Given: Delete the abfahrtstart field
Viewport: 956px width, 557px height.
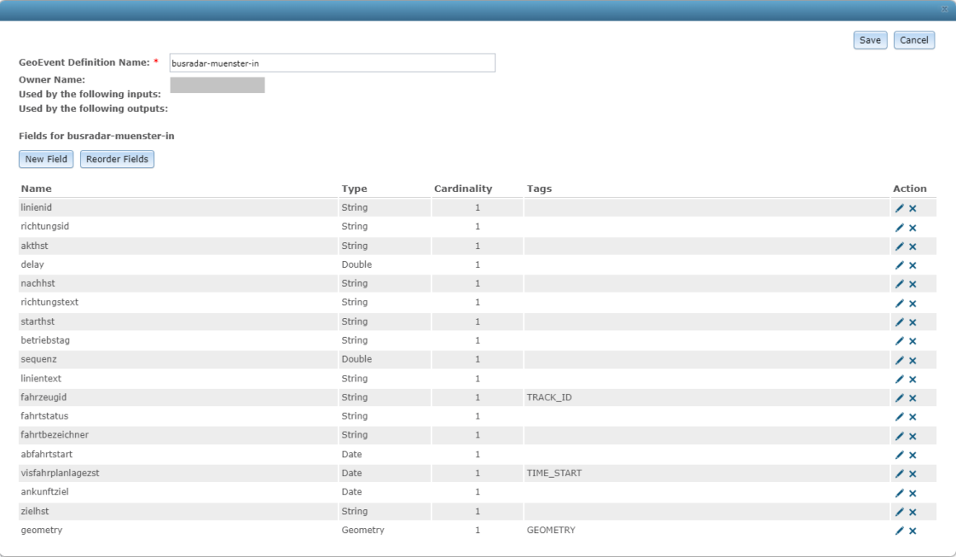Looking at the screenshot, I should click(x=912, y=455).
